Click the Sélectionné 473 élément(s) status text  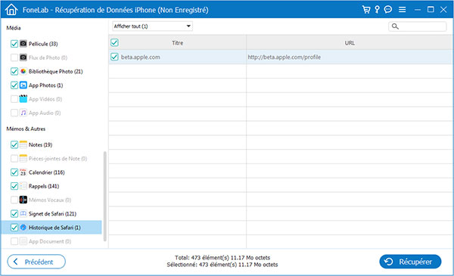tap(222, 265)
